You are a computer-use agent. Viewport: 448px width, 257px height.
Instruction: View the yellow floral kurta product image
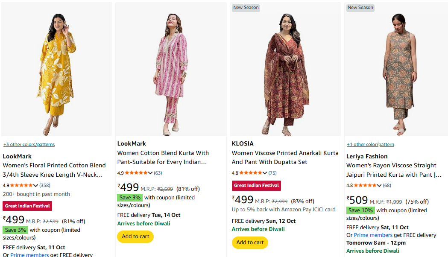pos(56,73)
